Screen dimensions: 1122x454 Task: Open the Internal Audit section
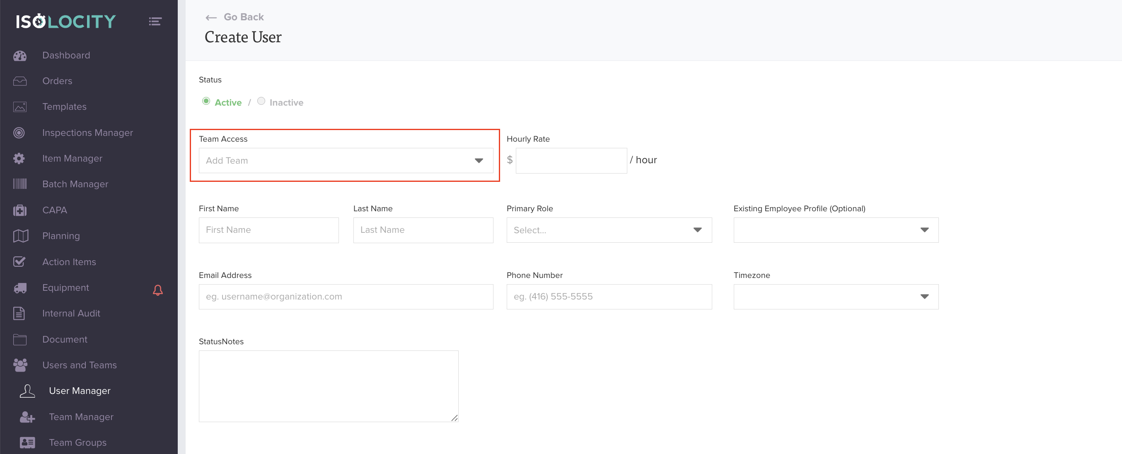pos(71,314)
